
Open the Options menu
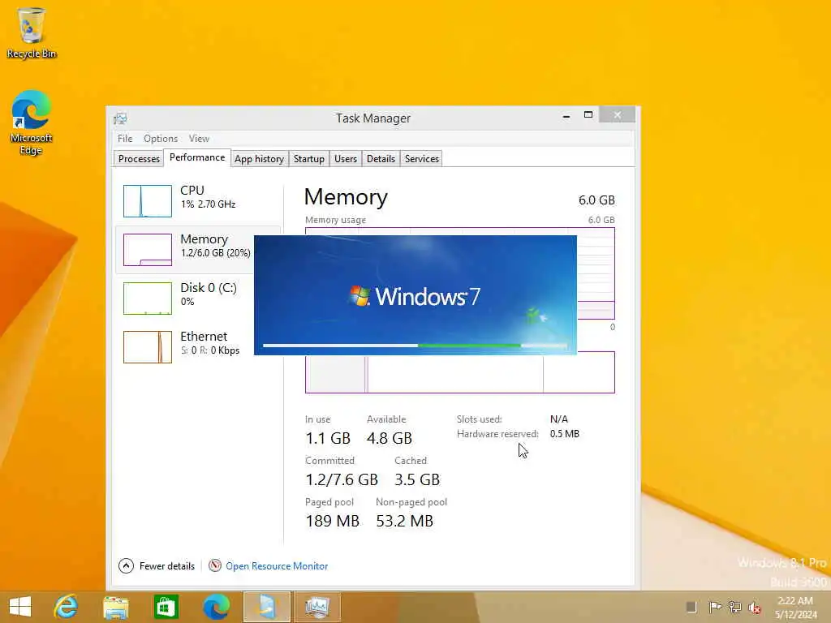pos(161,138)
